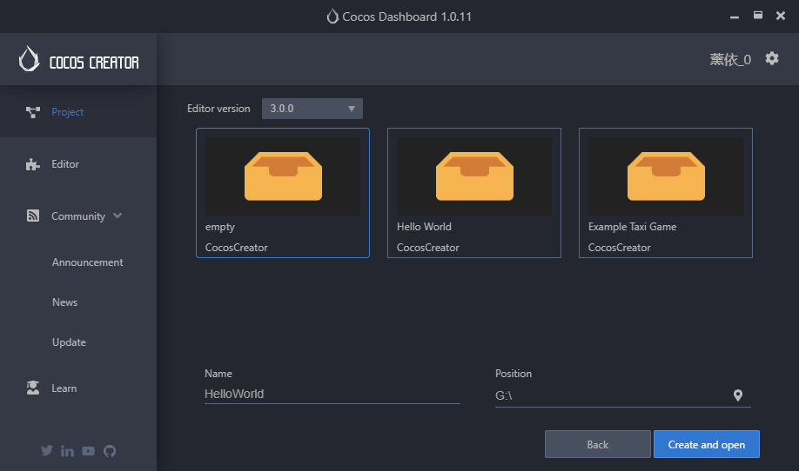Click the YouTube icon in sidebar
Screen dimensions: 799x471
pyautogui.click(x=89, y=451)
